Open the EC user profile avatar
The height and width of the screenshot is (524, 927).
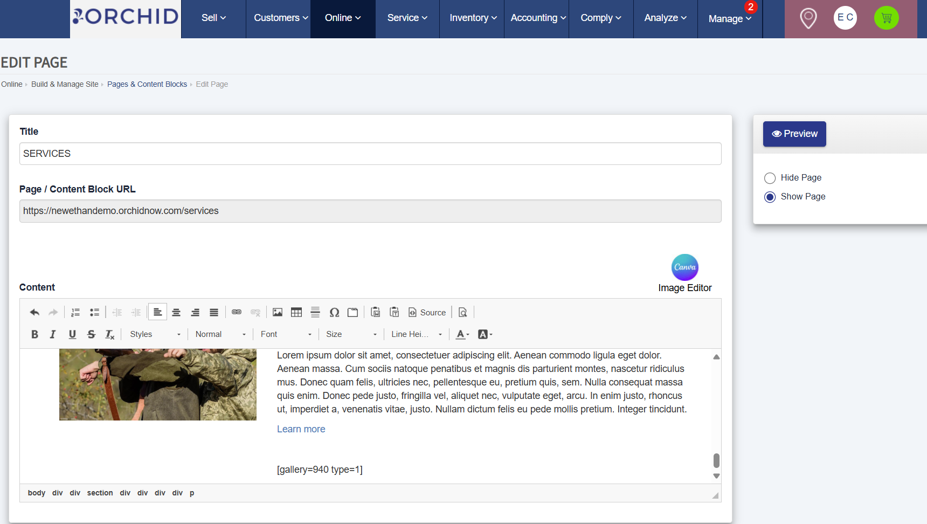pyautogui.click(x=845, y=18)
